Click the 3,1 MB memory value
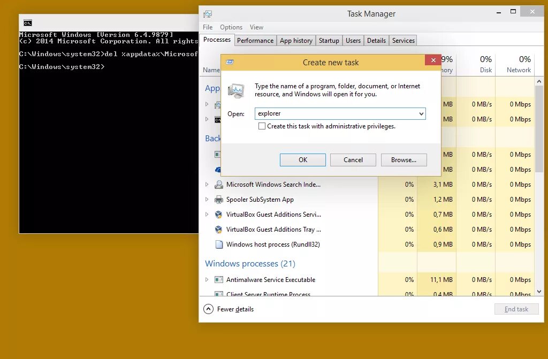This screenshot has height=359, width=548. (443, 185)
